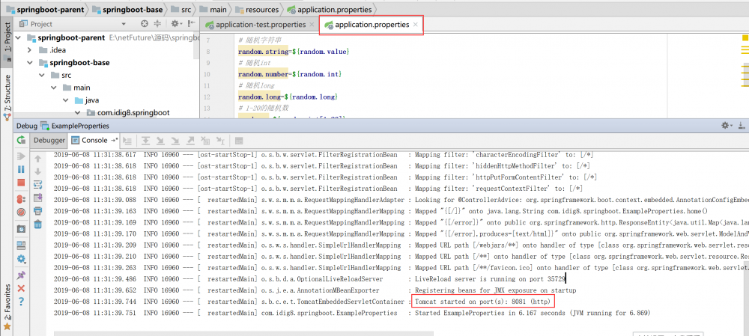Open the 7: Structure side tab
This screenshot has width=749, height=336.
(7, 97)
